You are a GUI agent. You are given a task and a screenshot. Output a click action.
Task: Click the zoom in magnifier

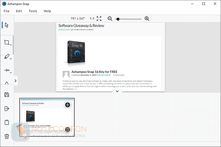pyautogui.click(x=147, y=18)
